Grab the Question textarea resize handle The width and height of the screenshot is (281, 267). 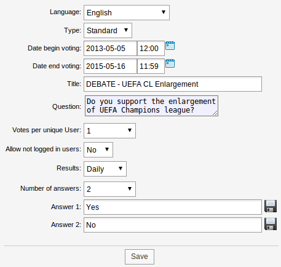point(215,113)
